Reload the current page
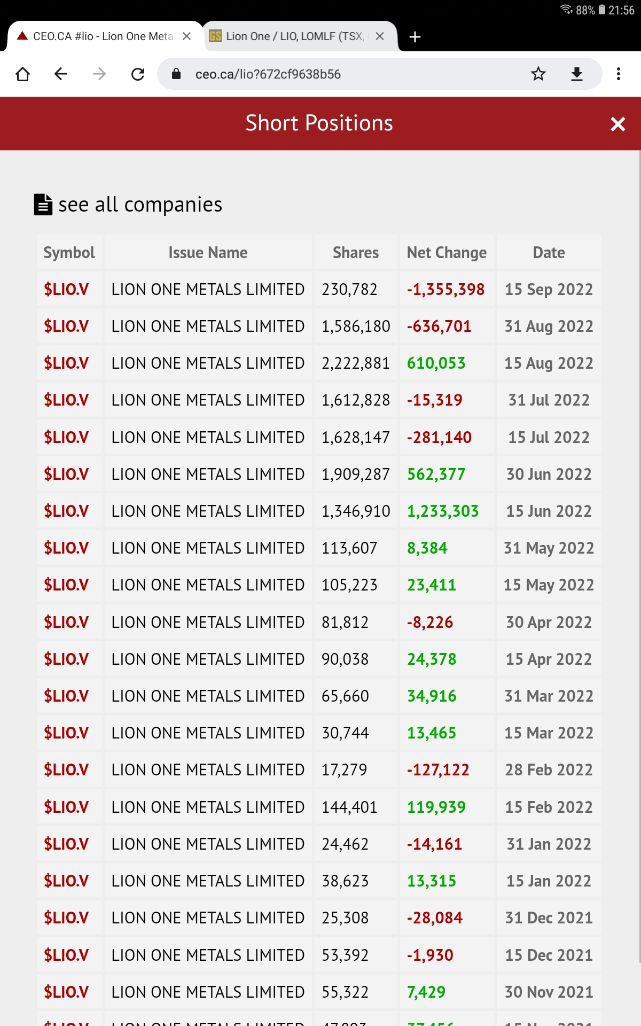641x1026 pixels. [138, 74]
